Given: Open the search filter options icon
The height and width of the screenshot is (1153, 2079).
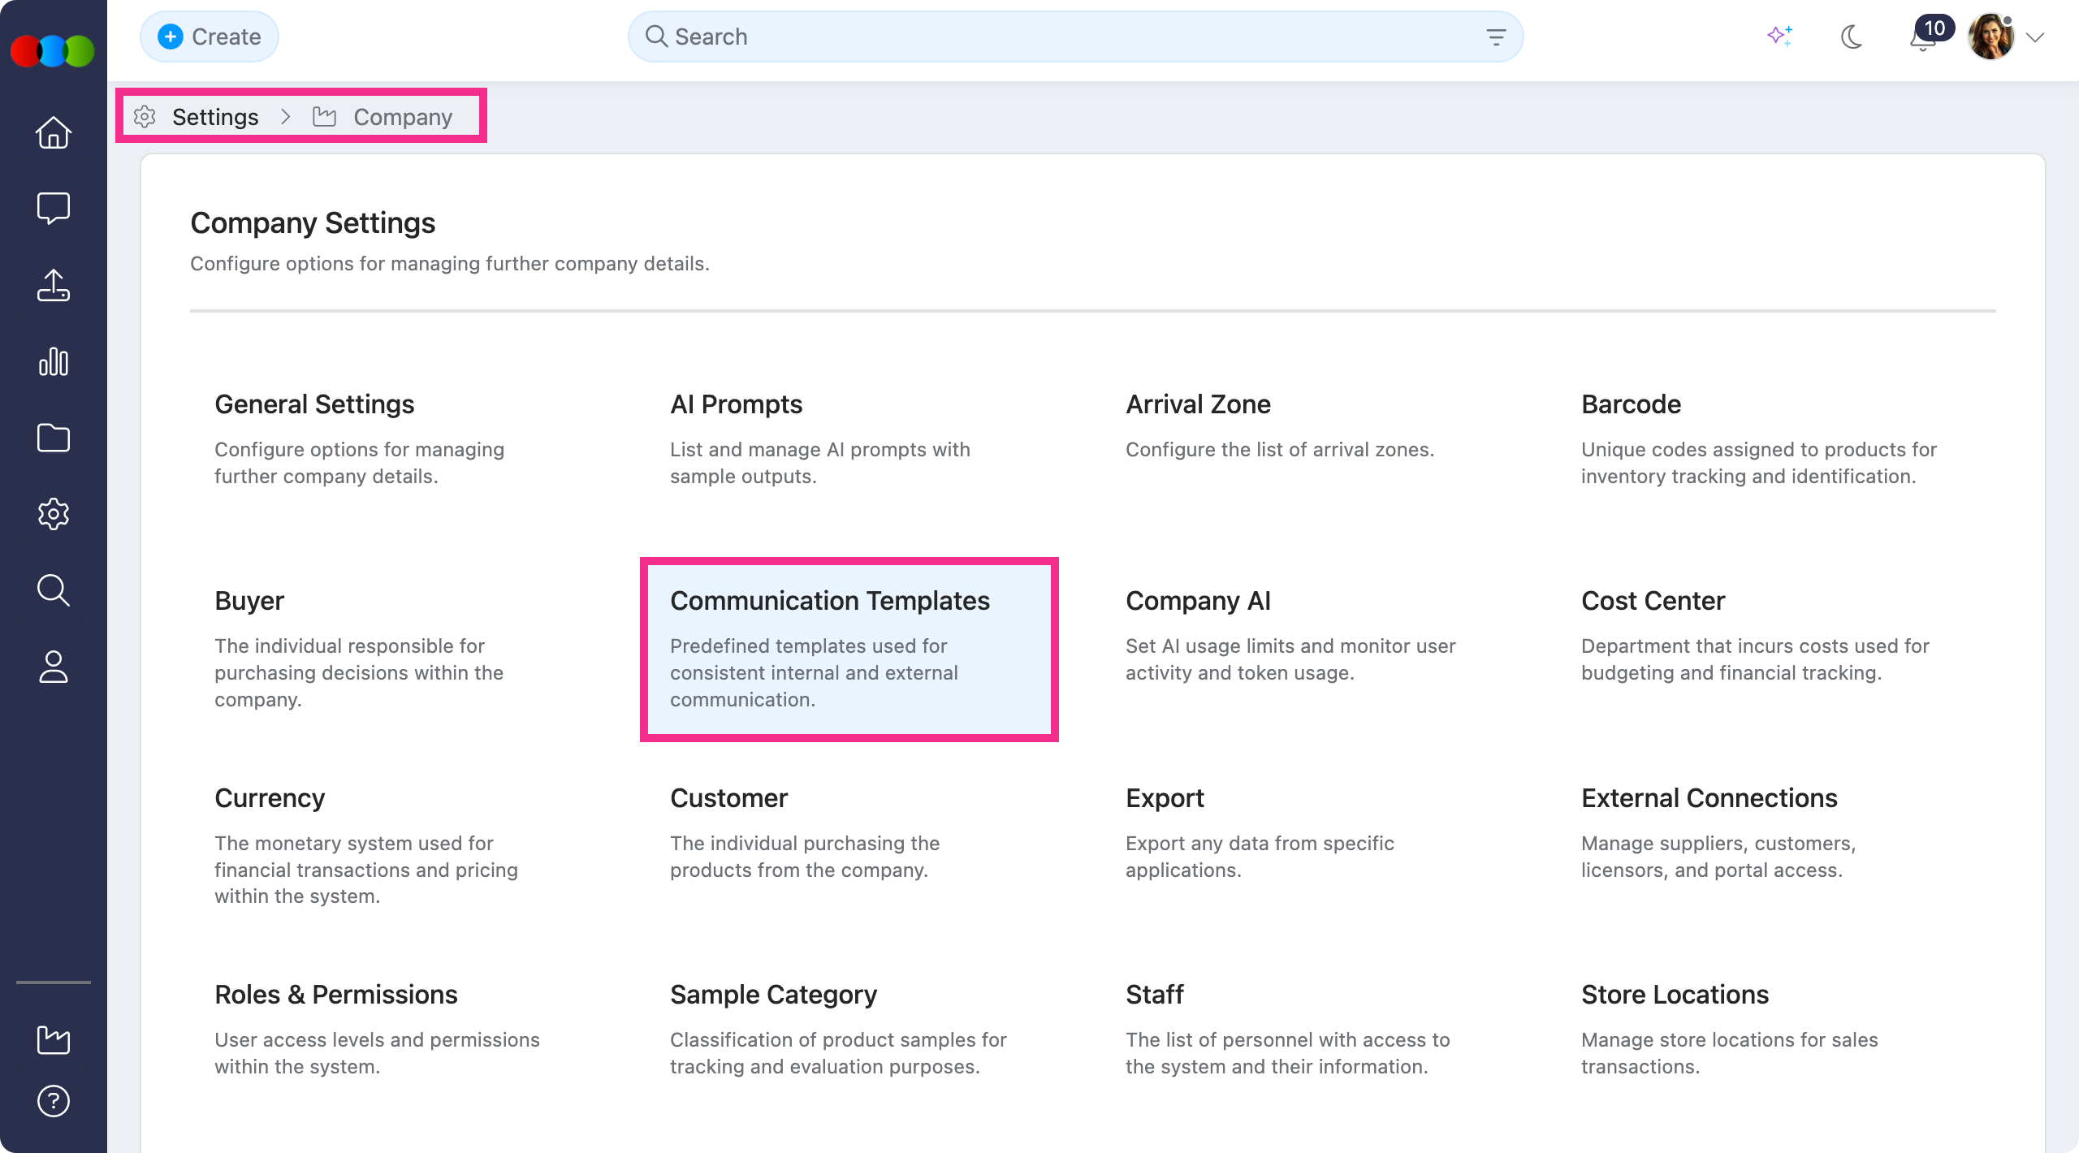Looking at the screenshot, I should [x=1496, y=37].
